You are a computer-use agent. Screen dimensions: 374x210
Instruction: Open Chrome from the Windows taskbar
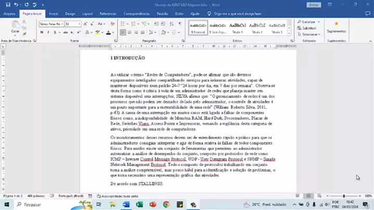tap(166, 204)
